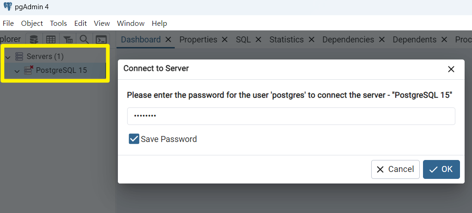Screen dimensions: 472x213
Task: Launch the PSQL Tool terminal icon
Action: coord(101,40)
